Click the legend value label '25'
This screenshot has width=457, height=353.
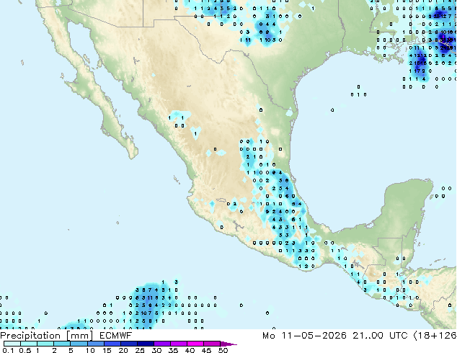pos(140,350)
